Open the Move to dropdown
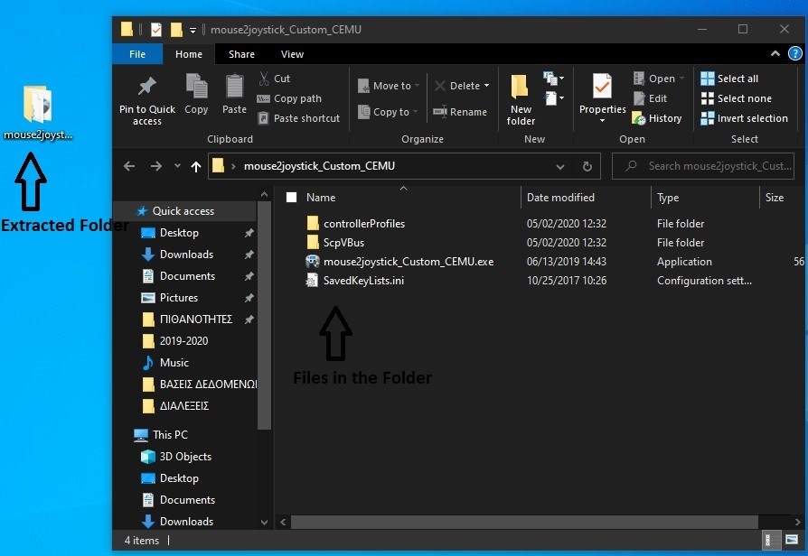This screenshot has height=556, width=808. tap(389, 86)
